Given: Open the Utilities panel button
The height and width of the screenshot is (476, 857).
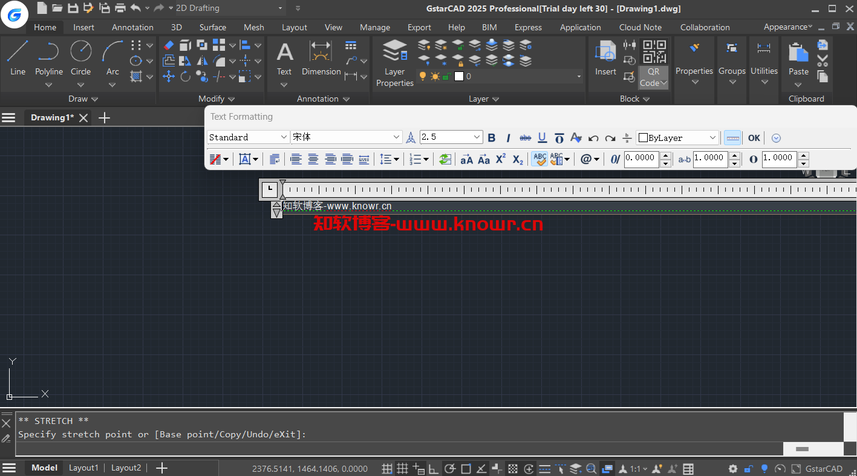Looking at the screenshot, I should (764, 64).
